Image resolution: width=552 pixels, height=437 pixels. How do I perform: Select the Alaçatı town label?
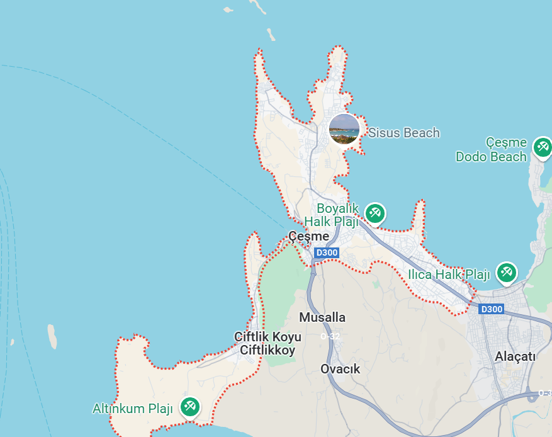515,356
